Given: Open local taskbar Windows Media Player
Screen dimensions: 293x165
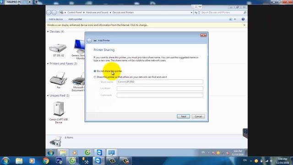Looking at the screenshot, I should coord(32,161).
